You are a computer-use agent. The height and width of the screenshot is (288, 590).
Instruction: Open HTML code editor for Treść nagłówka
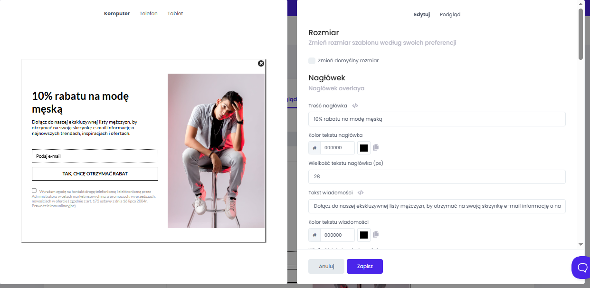coord(355,106)
